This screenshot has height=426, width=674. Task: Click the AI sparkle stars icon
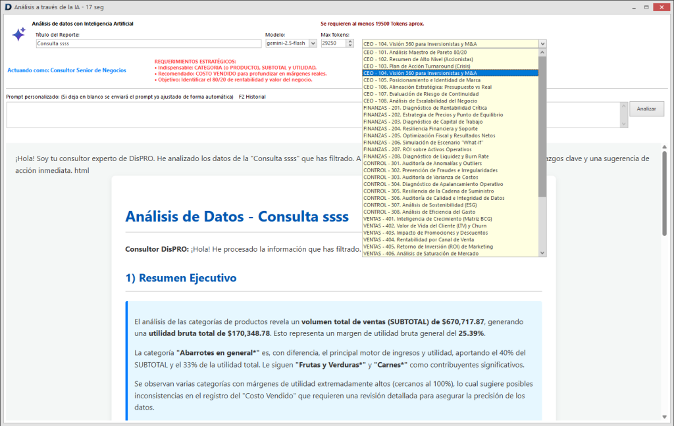(18, 35)
